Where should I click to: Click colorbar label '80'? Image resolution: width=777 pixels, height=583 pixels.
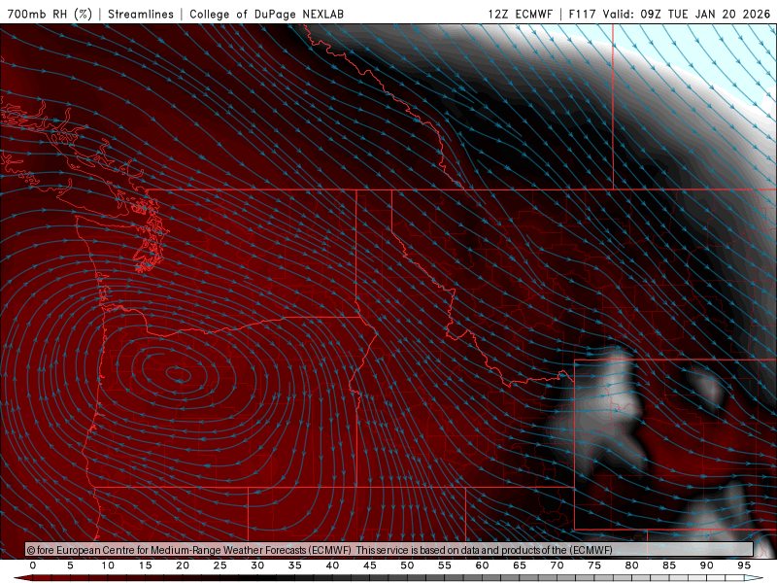tap(632, 566)
